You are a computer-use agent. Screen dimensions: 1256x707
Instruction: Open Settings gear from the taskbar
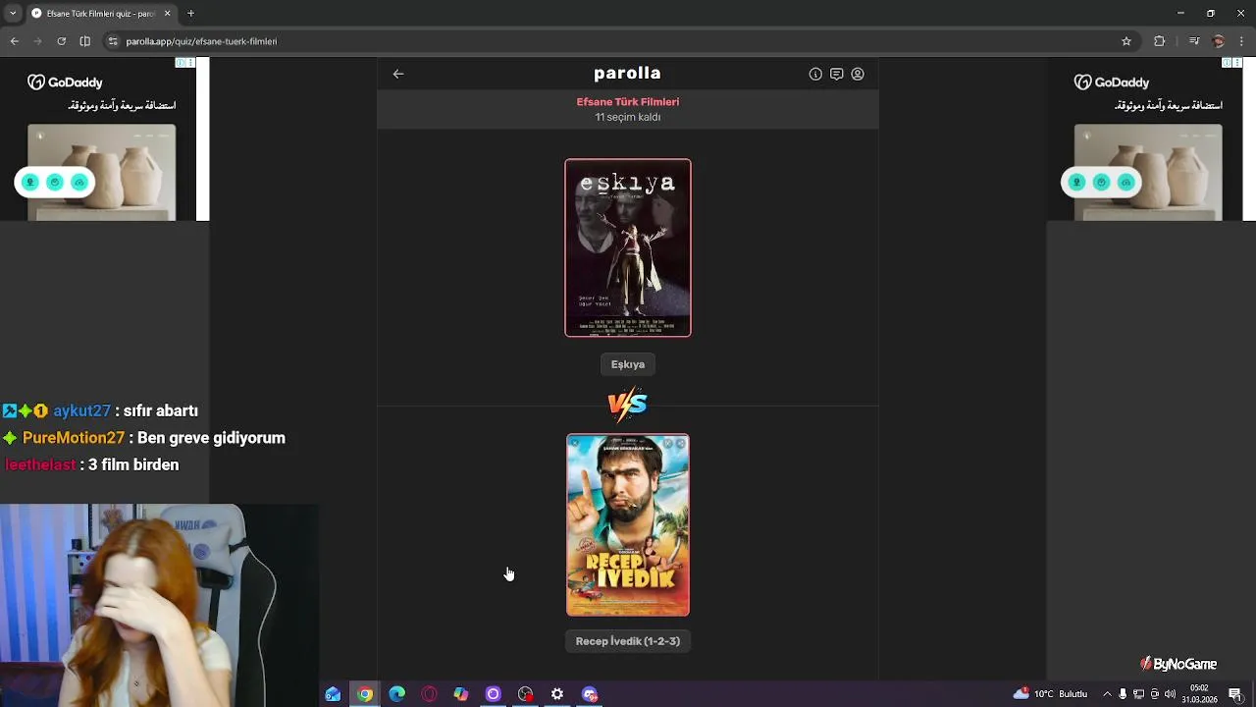tap(557, 694)
